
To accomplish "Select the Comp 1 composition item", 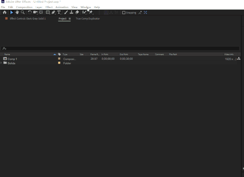I will coord(13,59).
